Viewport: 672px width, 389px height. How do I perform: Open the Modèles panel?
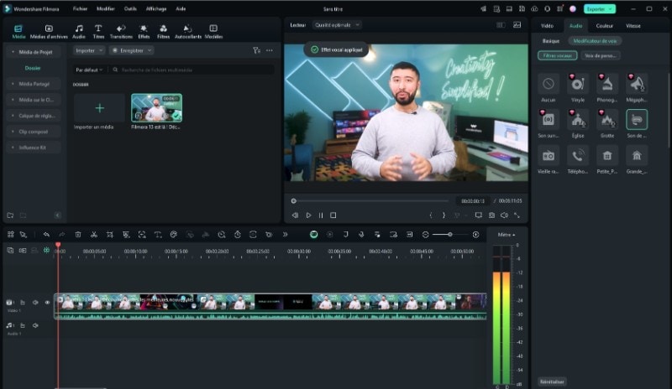tap(213, 32)
